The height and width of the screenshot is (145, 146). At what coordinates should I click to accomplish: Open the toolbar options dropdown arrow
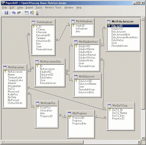click(x=37, y=13)
